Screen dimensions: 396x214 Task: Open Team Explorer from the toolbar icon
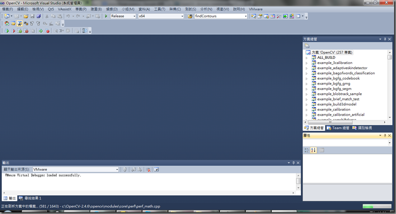pyautogui.click(x=266, y=16)
